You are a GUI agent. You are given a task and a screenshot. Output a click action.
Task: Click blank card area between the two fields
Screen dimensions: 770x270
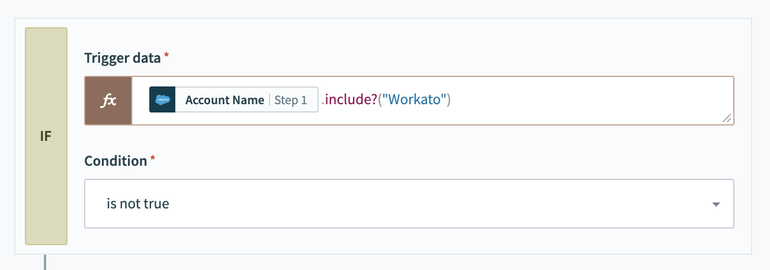[x=409, y=141]
